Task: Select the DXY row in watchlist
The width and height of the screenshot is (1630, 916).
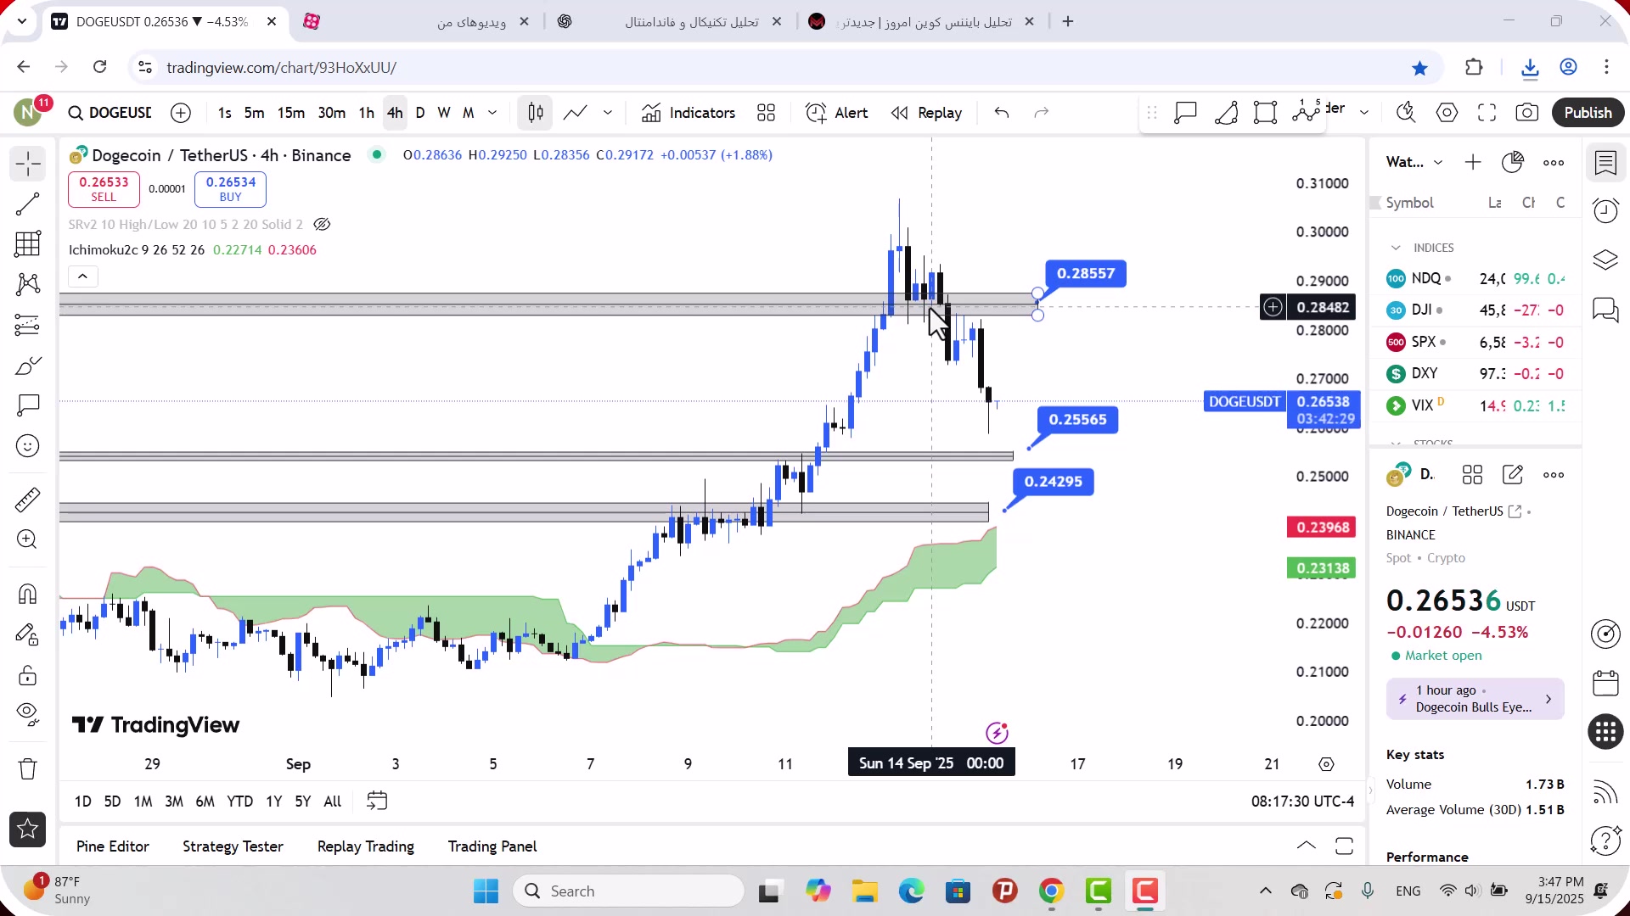Action: 1475,374
